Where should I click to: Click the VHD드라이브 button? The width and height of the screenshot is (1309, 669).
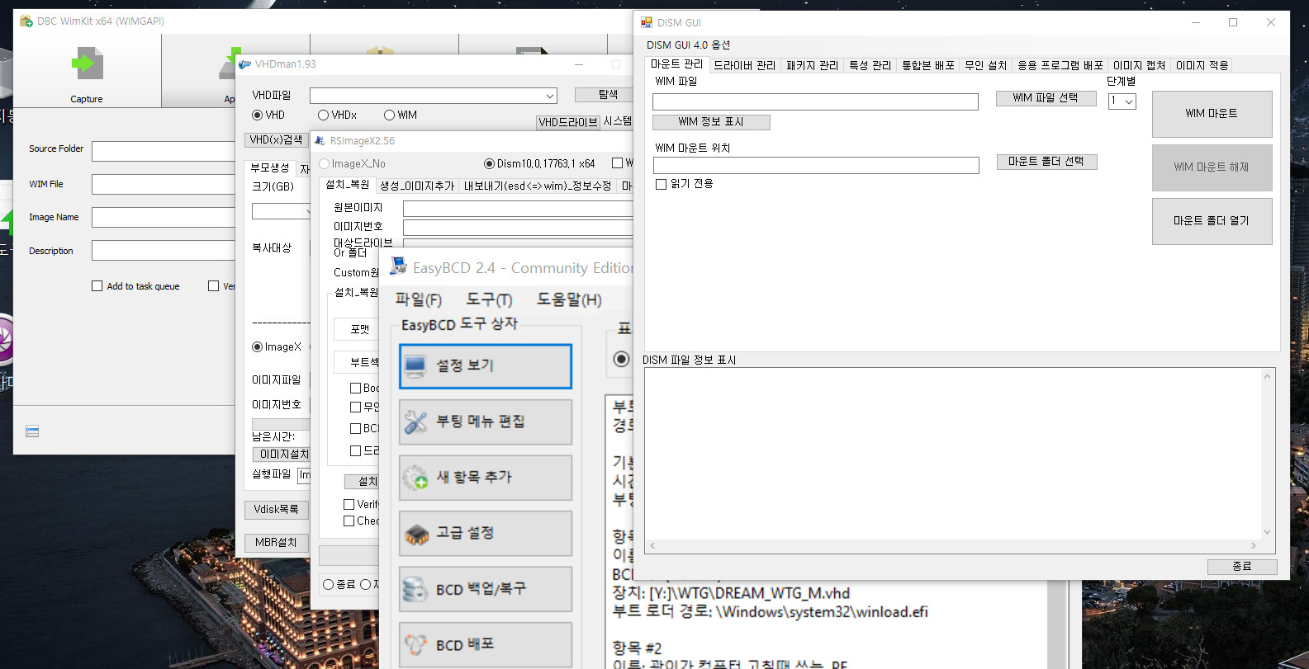(x=567, y=122)
